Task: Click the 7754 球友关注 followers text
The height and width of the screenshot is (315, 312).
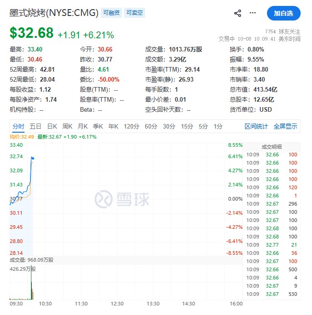Action: [282, 31]
